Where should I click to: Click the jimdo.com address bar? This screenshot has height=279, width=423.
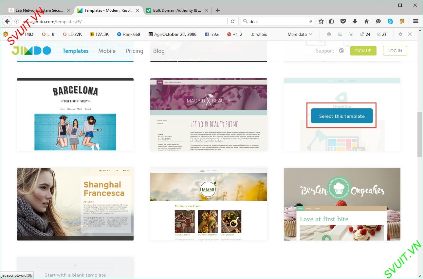point(124,22)
